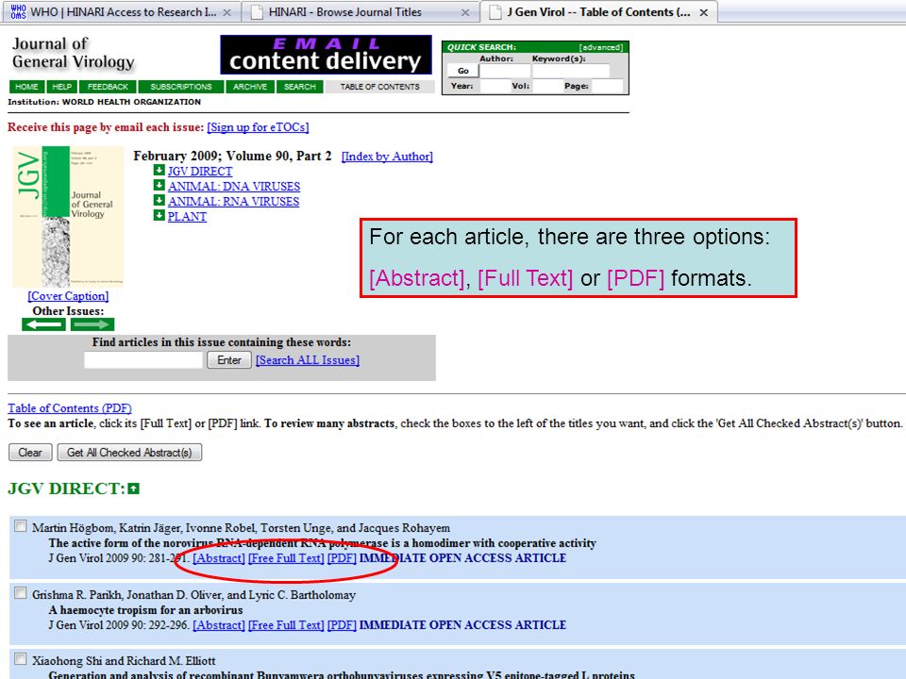Click the find-in-issue search text box
Screen dimensions: 906x679
(143, 359)
